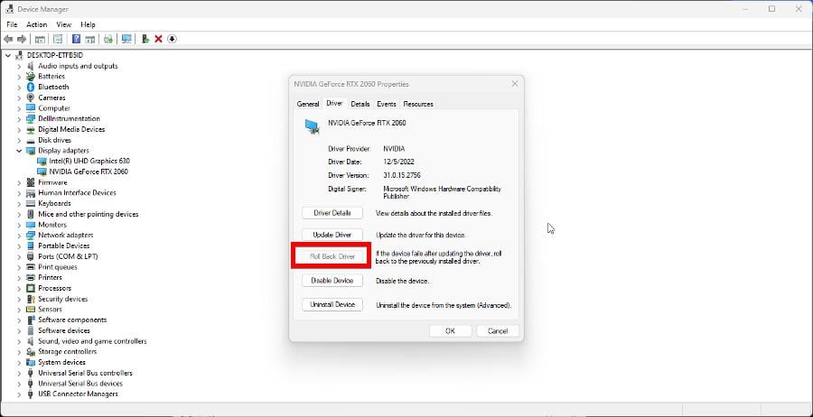The image size is (813, 417).
Task: Click the NVIDIA GeForce RTX 2060 tree icon
Action: (x=42, y=171)
